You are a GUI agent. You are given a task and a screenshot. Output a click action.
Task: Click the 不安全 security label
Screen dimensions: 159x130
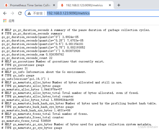(38, 13)
